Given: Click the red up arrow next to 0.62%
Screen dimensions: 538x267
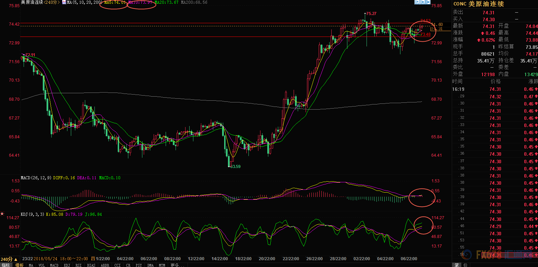Looking at the screenshot, I should point(479,40).
